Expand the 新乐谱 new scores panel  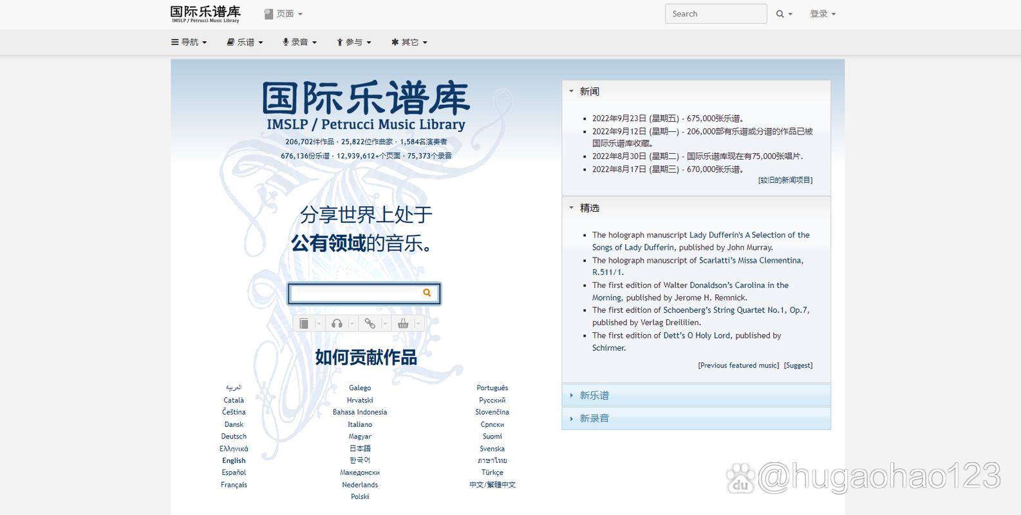coord(696,395)
